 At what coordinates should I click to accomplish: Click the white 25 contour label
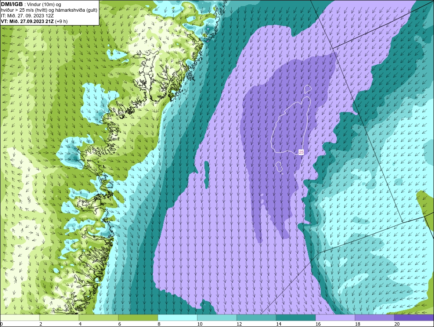[x=301, y=152]
